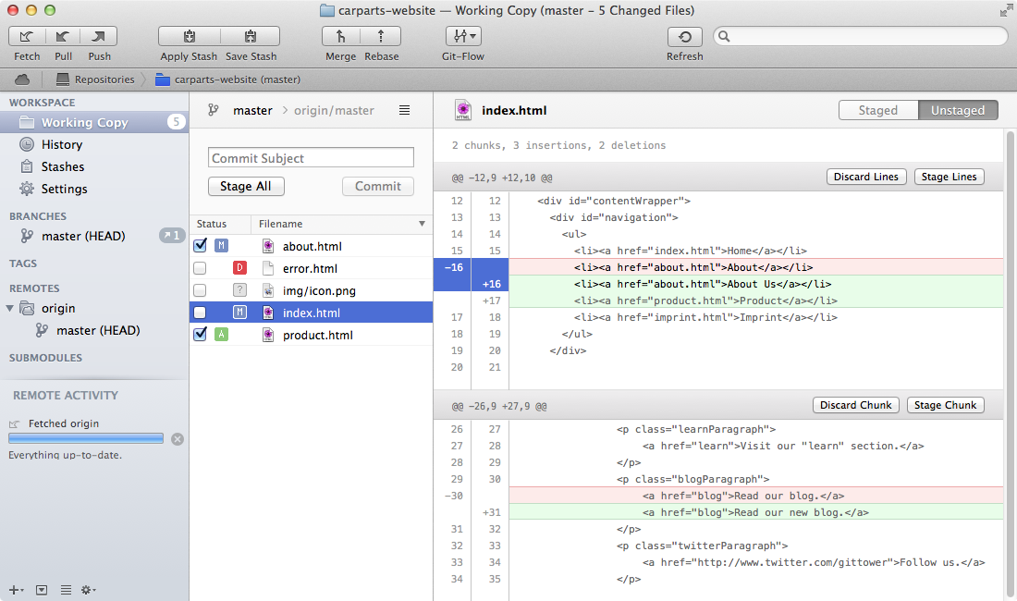
Task: Click the diff view vertical scrollbar
Action: click(1010, 365)
